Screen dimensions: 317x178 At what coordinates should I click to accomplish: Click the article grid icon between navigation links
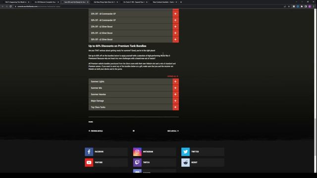[134, 131]
